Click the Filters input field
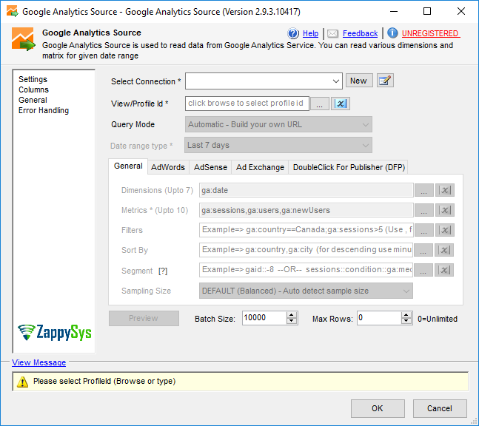Image resolution: width=479 pixels, height=426 pixels. (306, 230)
